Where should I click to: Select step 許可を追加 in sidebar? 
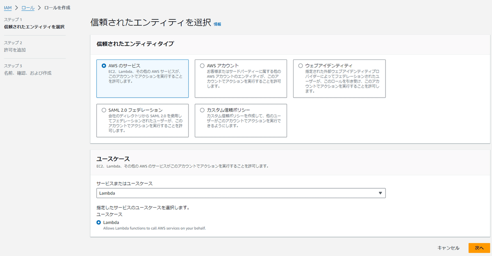point(15,50)
